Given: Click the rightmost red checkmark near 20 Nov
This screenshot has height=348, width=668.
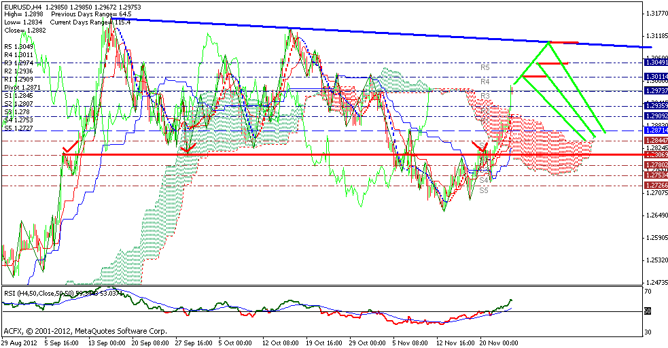Looking at the screenshot, I should pyautogui.click(x=481, y=147).
